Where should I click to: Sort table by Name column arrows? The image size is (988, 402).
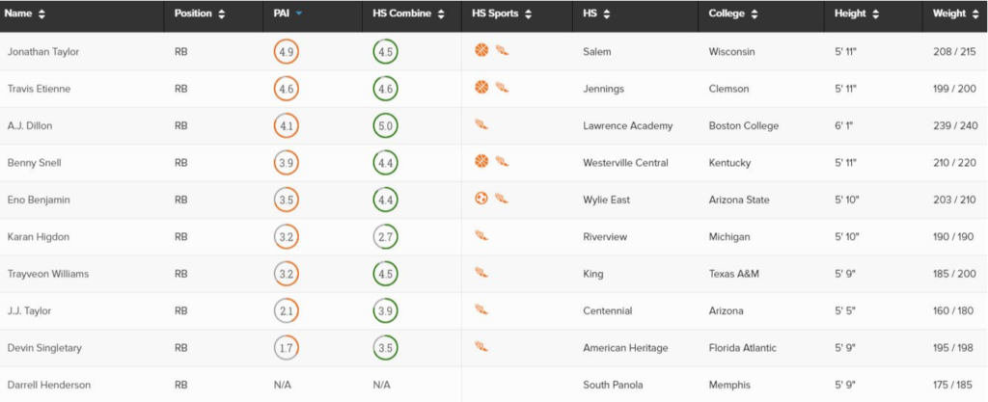coord(41,13)
